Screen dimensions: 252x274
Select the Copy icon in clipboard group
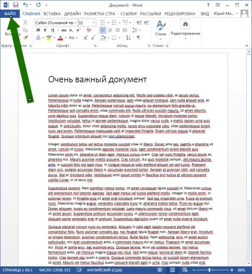tap(25, 30)
